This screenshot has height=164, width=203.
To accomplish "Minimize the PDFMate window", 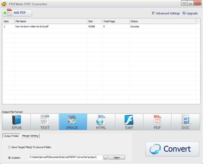I will point(190,3).
